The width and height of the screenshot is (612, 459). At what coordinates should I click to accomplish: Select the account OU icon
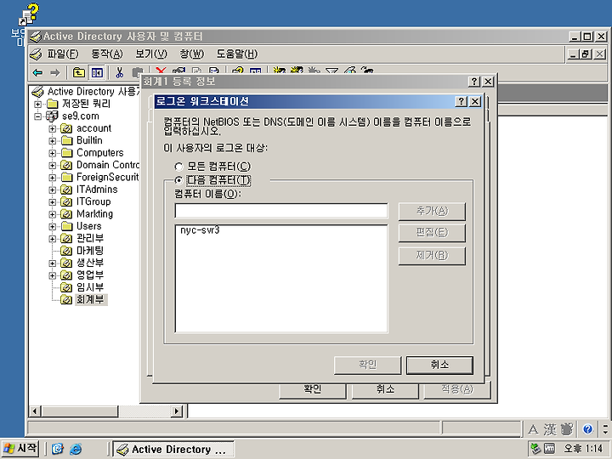[x=67, y=128]
